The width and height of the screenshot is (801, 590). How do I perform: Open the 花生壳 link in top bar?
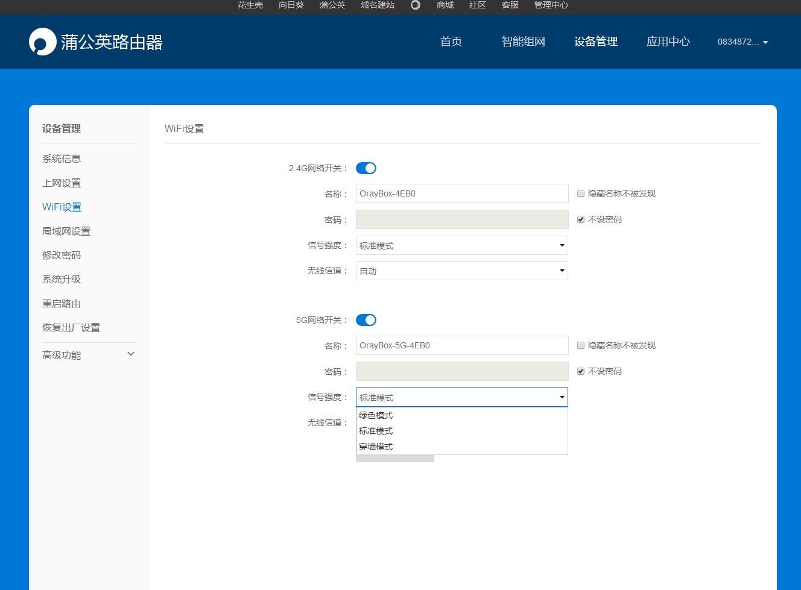click(250, 5)
